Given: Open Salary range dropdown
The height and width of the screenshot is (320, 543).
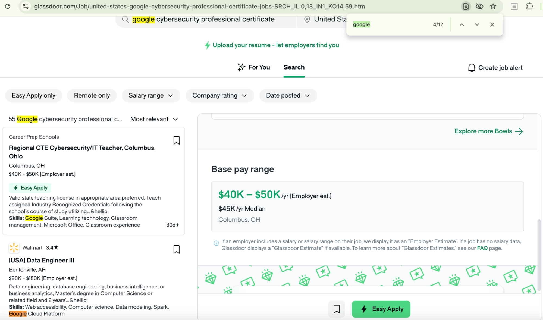Looking at the screenshot, I should point(151,96).
